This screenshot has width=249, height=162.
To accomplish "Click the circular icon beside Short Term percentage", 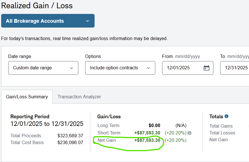I will tap(189, 133).
